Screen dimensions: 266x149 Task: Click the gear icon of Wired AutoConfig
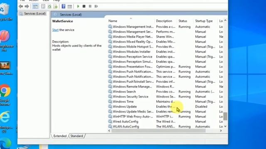pos(110,121)
